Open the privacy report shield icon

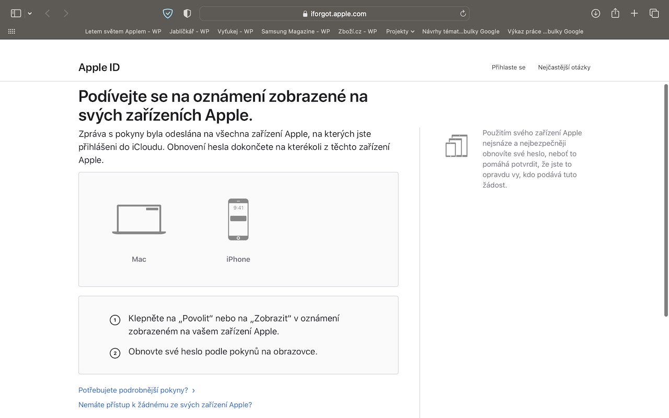tap(187, 14)
